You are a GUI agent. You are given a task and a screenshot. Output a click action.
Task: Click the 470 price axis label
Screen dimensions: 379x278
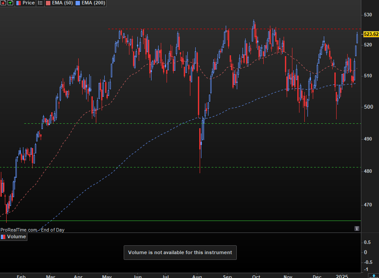point(368,205)
